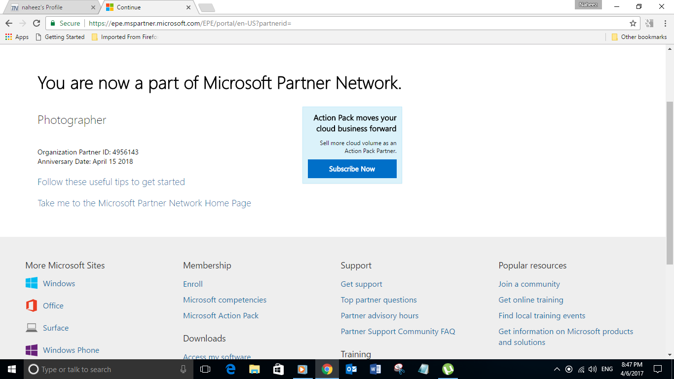Click the scrollbar up arrow
This screenshot has width=674, height=379.
[670, 48]
